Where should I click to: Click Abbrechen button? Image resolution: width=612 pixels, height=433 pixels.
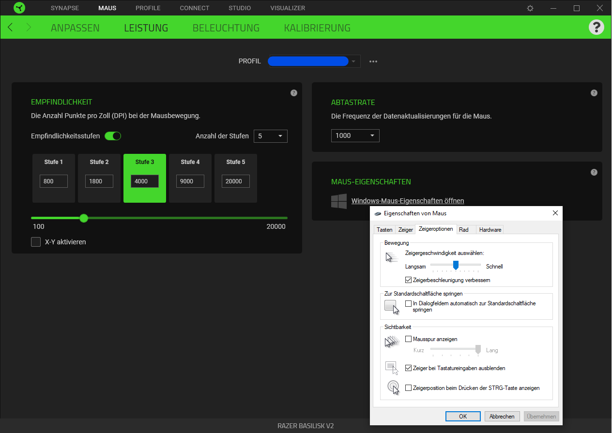502,416
